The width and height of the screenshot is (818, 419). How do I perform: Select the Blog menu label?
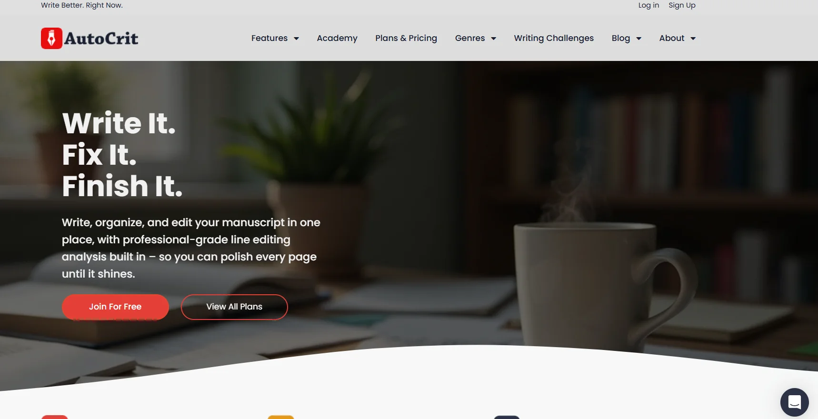pos(621,38)
